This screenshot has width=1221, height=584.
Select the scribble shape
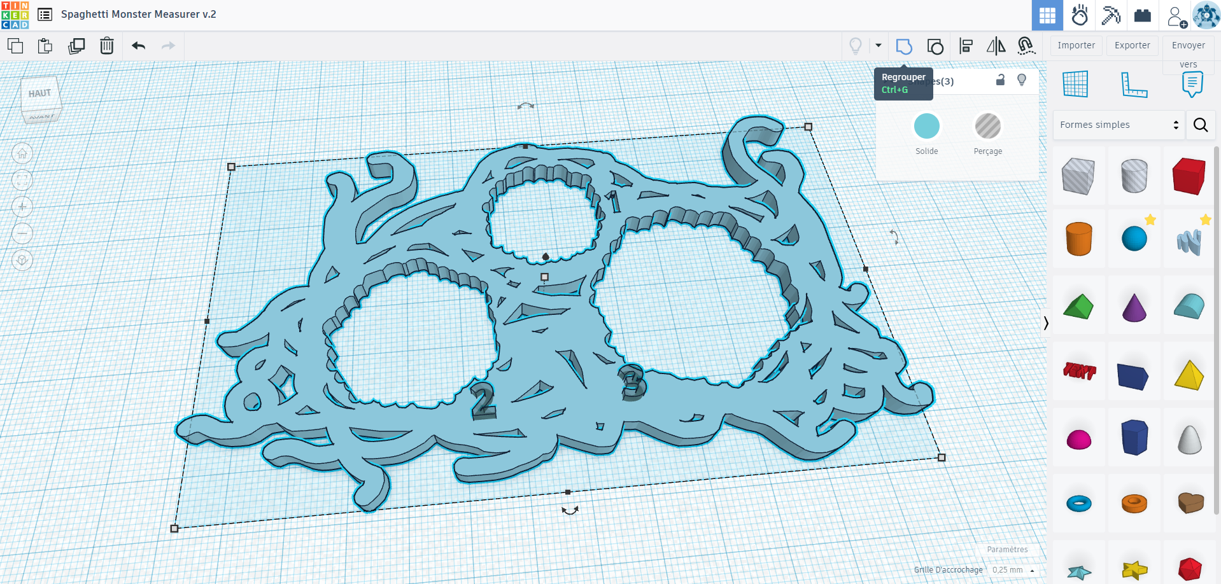click(x=1189, y=242)
